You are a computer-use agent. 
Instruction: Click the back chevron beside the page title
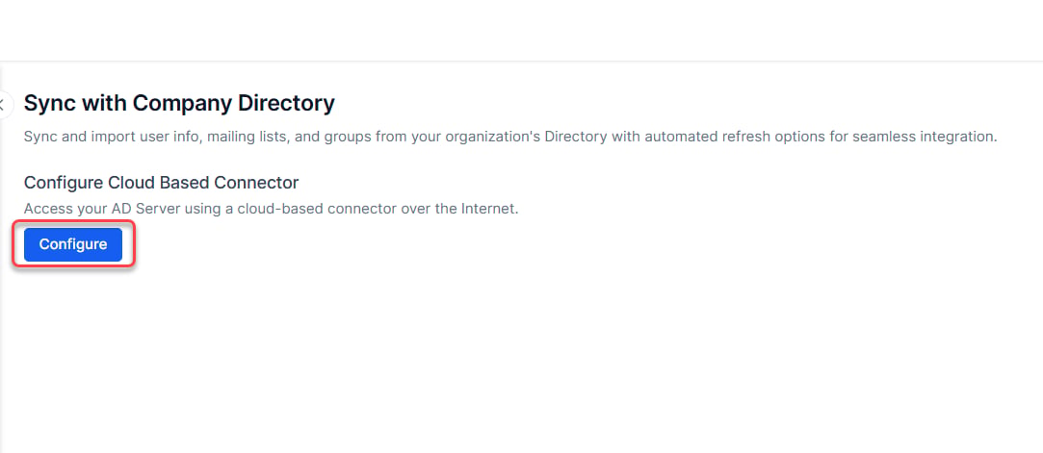(3, 105)
